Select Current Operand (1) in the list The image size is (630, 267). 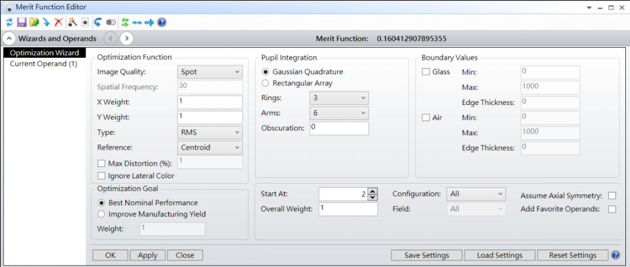(43, 64)
